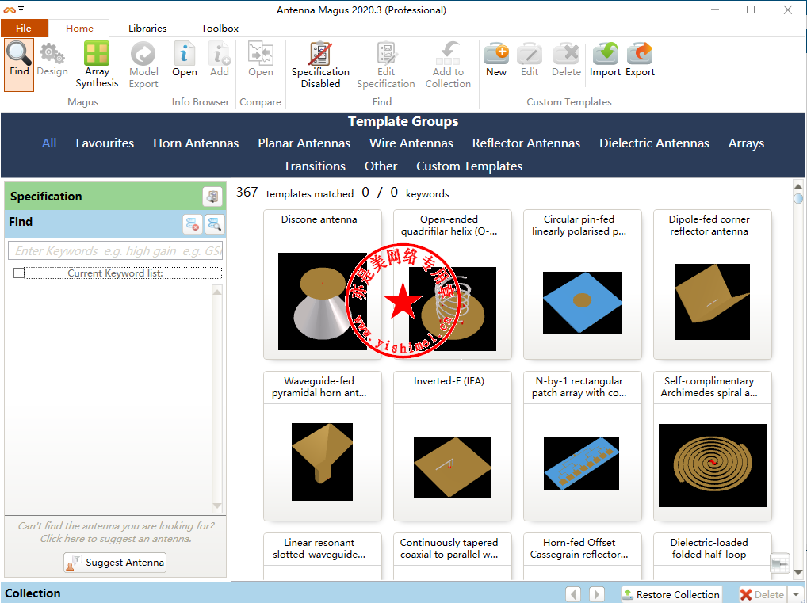Viewport: 807px width, 603px height.
Task: Select Continuously tapered coaxial transition template
Action: [453, 556]
